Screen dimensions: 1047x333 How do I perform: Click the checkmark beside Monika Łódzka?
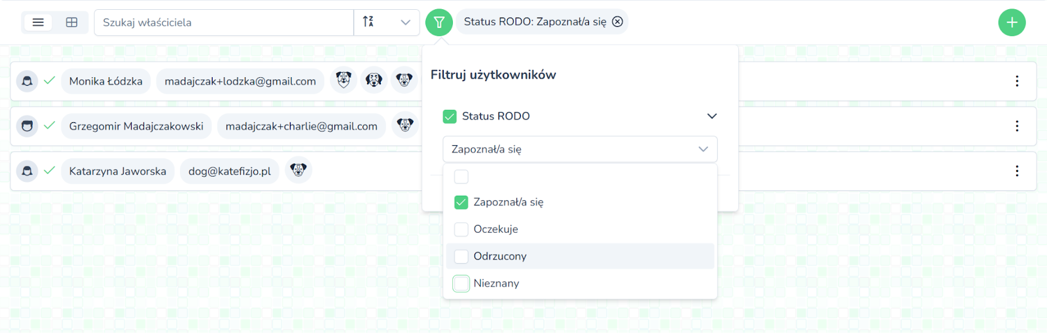tap(49, 80)
